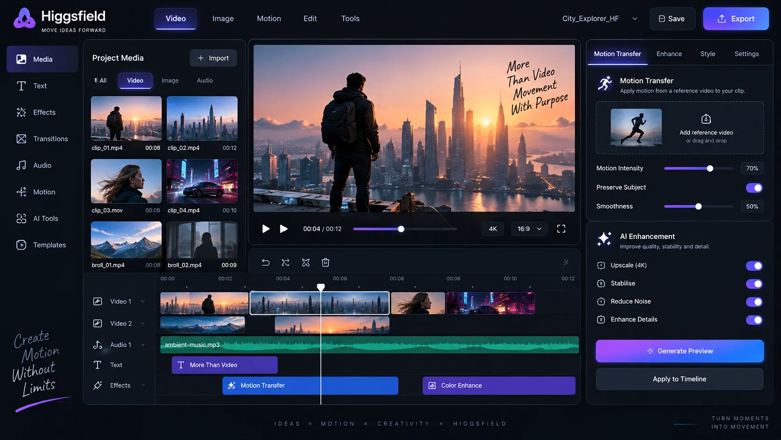Image resolution: width=781 pixels, height=440 pixels.
Task: Switch to the Enhance panel tab
Action: click(669, 54)
